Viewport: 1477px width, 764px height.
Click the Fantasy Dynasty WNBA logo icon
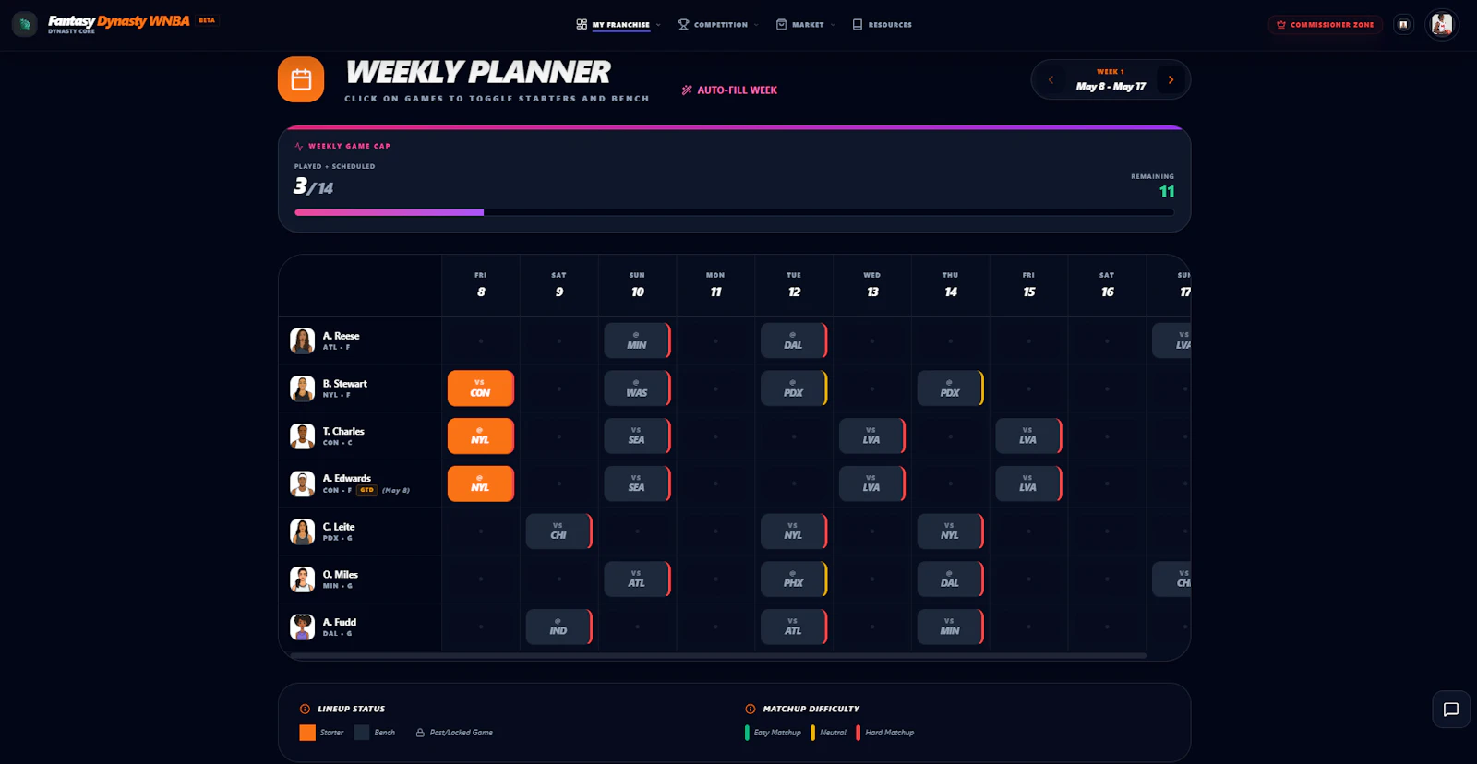click(x=25, y=24)
